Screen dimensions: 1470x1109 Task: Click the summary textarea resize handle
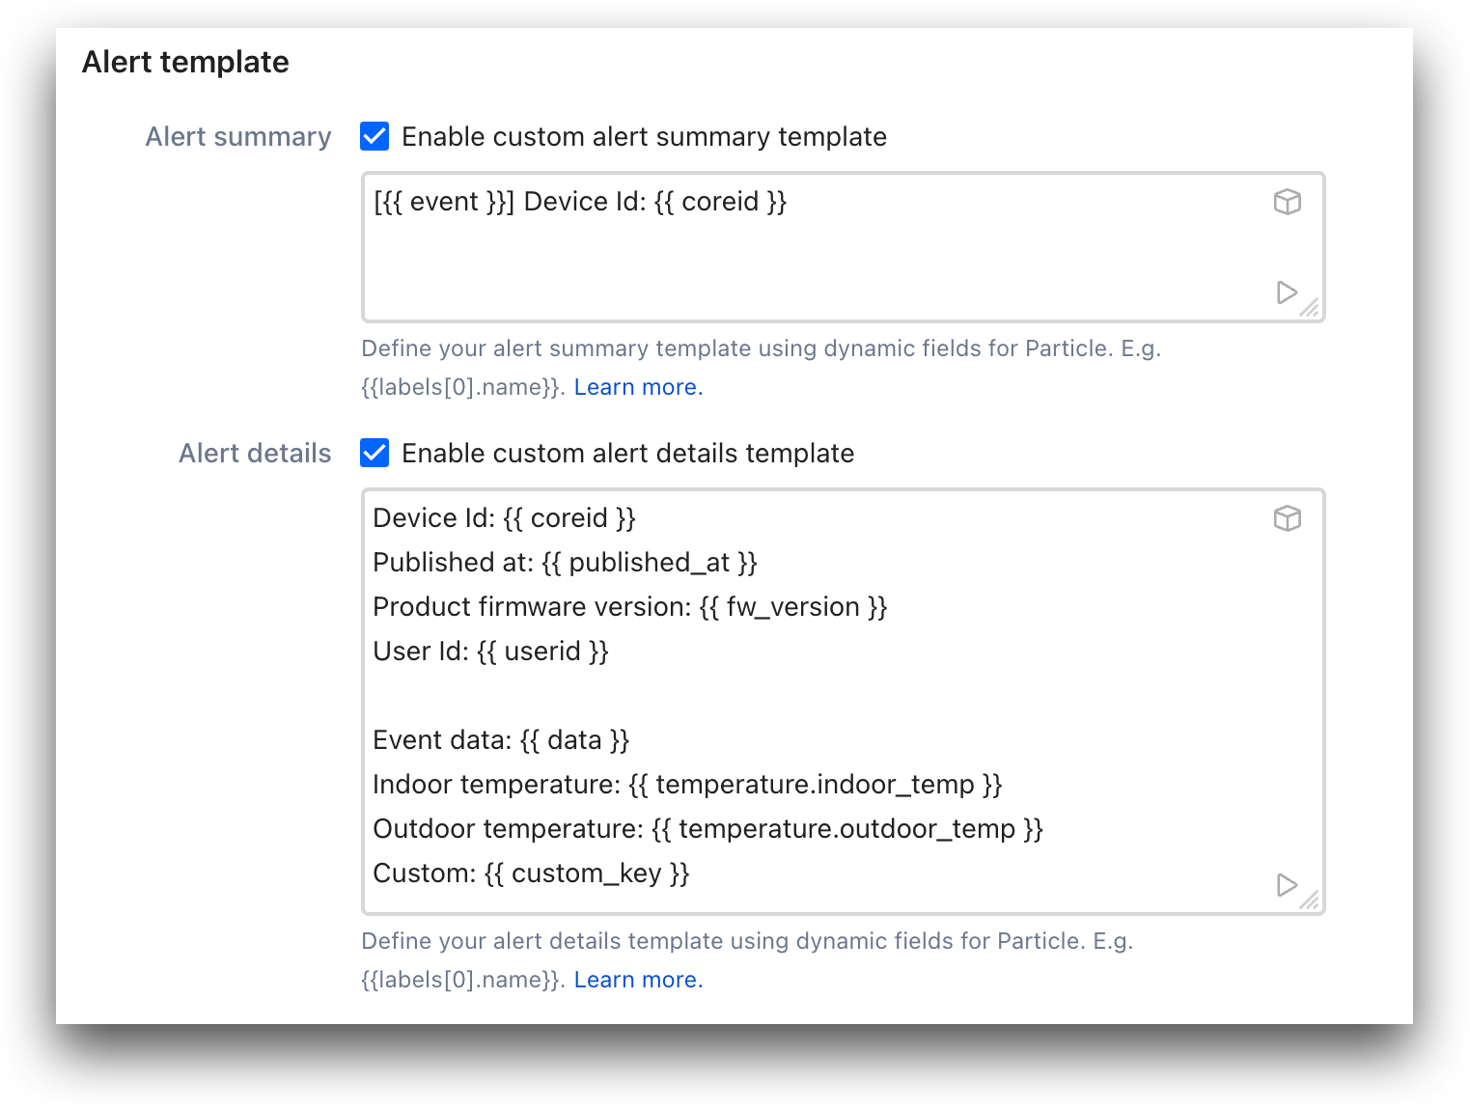pos(1312,309)
